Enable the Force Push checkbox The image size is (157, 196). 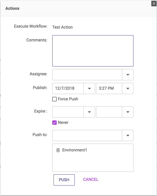(54, 99)
